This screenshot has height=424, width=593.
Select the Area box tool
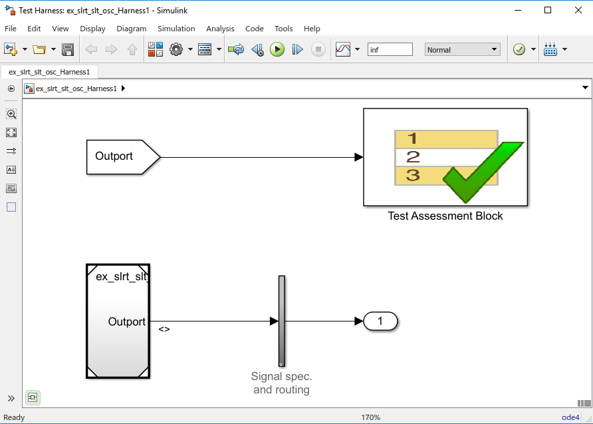pyautogui.click(x=11, y=207)
